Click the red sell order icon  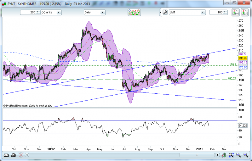click(x=244, y=12)
